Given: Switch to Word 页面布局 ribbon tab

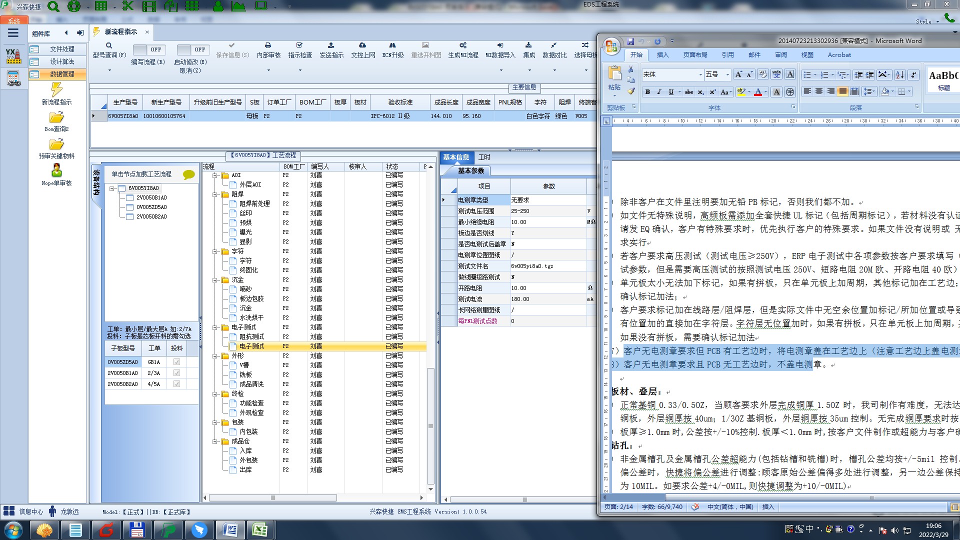Looking at the screenshot, I should click(x=695, y=55).
